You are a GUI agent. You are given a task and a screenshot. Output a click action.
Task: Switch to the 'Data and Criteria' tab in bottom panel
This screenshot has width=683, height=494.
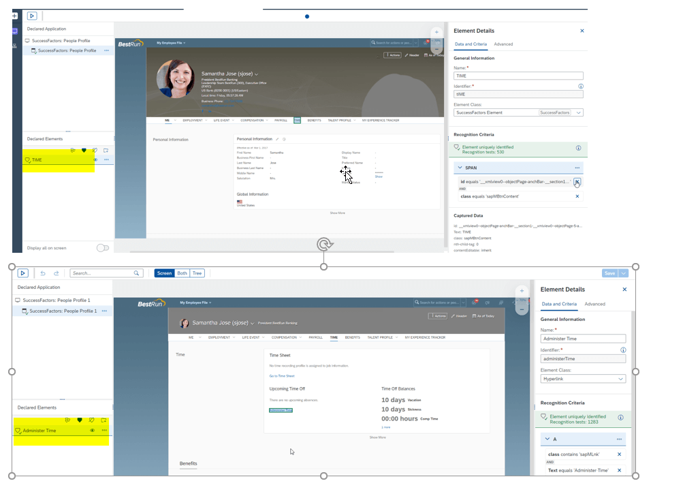(559, 304)
